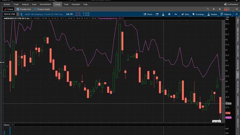Open the Studies dropdown menu
Image resolution: width=240 pixels, height=135 pixels.
(212, 14)
